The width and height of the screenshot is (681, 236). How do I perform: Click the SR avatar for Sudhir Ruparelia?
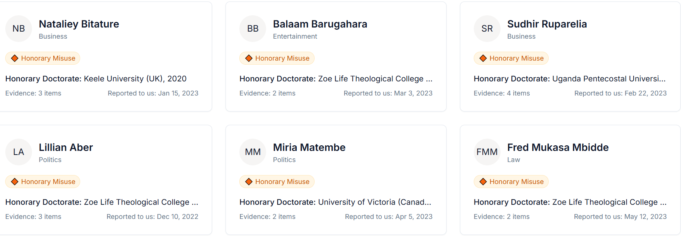tap(487, 29)
